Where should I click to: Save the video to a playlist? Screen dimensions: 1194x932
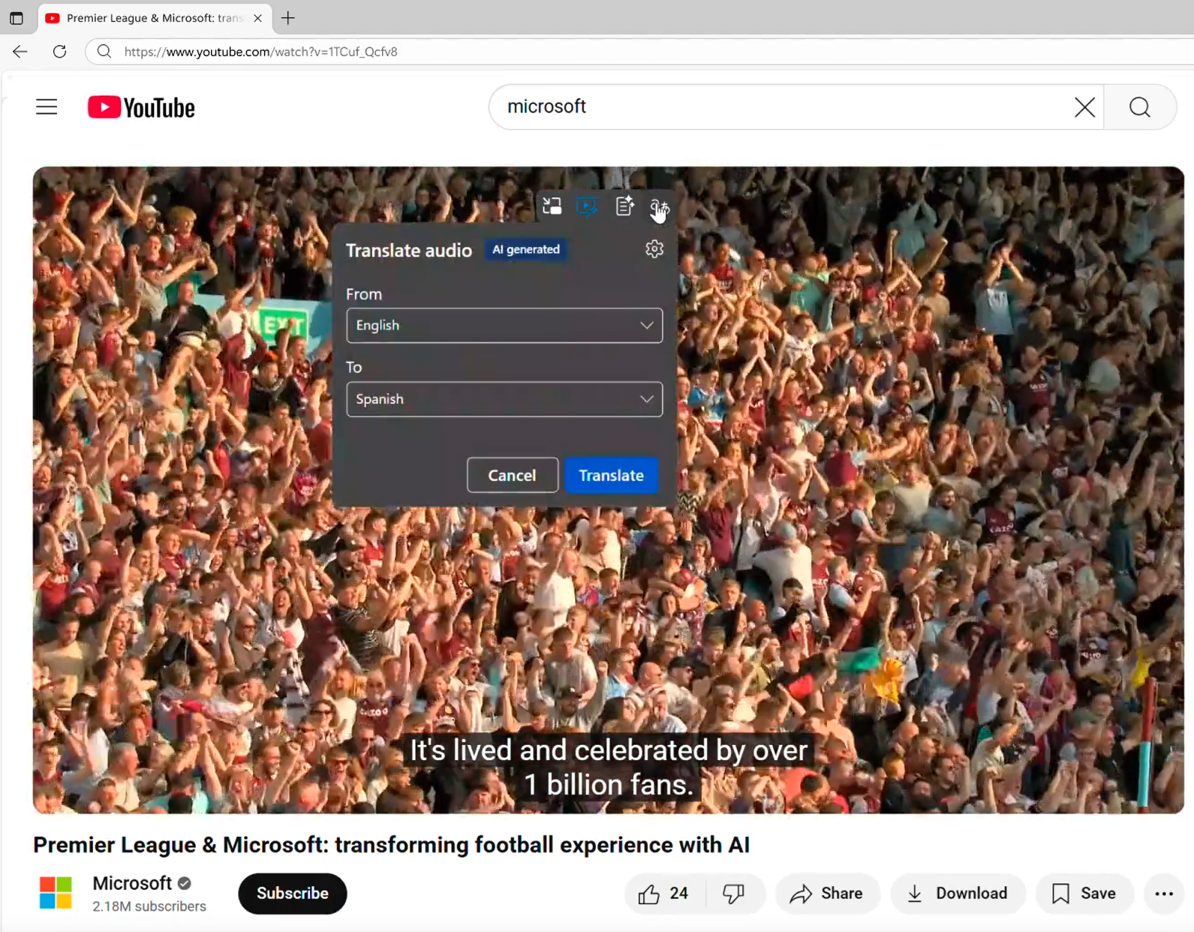point(1084,893)
